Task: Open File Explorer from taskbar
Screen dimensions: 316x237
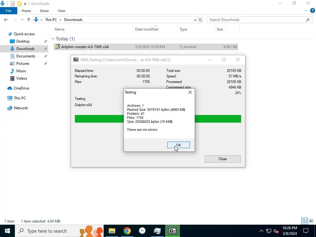Action: point(112,231)
